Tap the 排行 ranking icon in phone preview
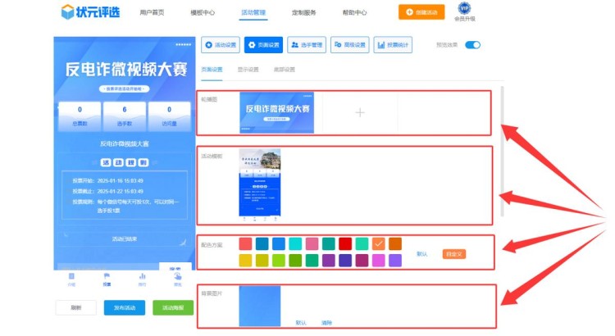The image size is (615, 336). [x=142, y=278]
